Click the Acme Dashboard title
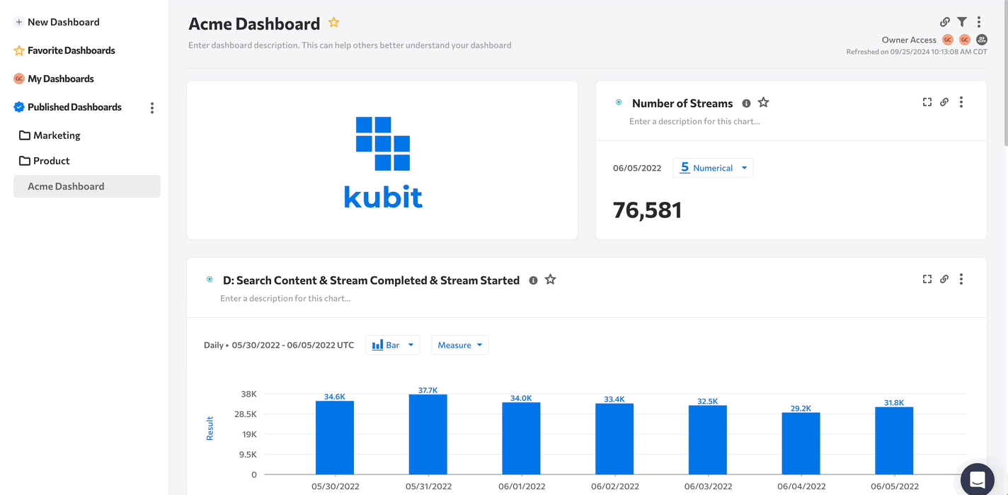 (x=254, y=23)
